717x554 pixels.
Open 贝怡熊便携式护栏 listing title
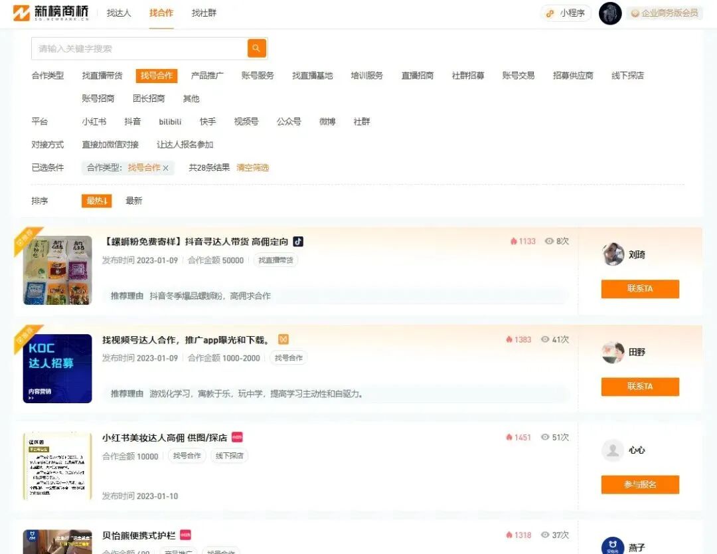click(x=139, y=535)
